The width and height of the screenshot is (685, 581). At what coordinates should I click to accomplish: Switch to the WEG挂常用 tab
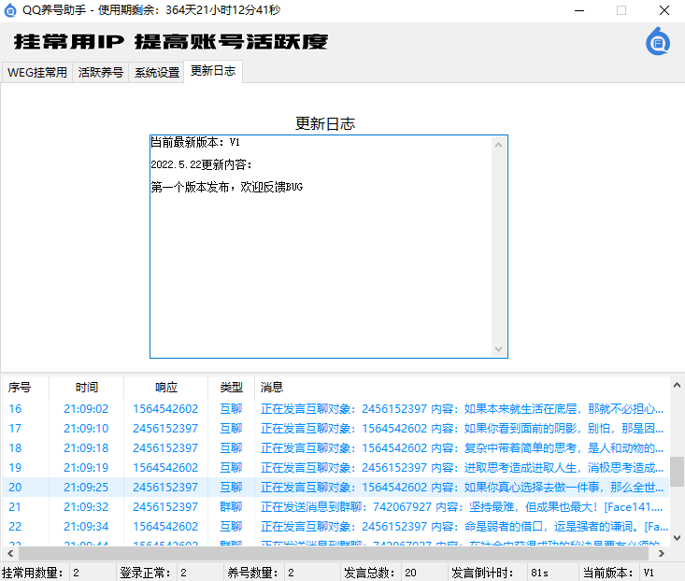[37, 73]
